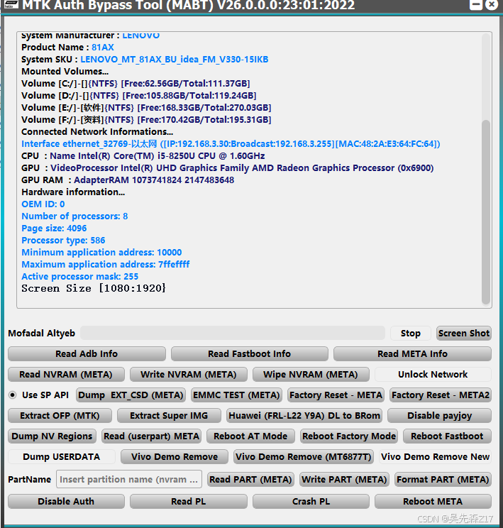Click Factory Reset - META2
503x528 pixels.
(441, 395)
